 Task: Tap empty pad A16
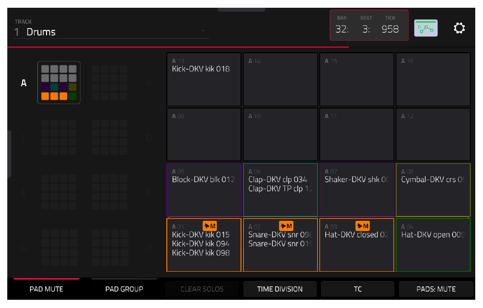point(433,79)
